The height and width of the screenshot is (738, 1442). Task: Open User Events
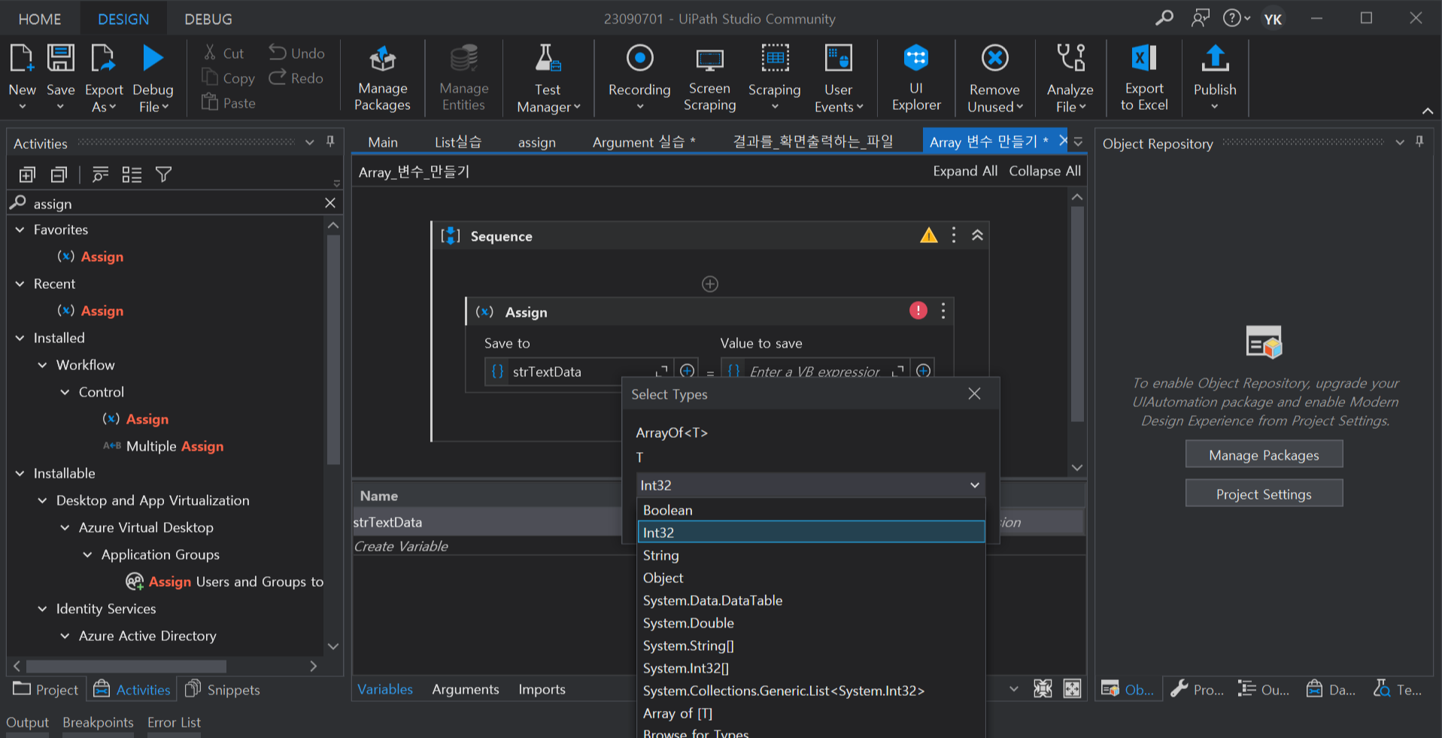tap(838, 78)
